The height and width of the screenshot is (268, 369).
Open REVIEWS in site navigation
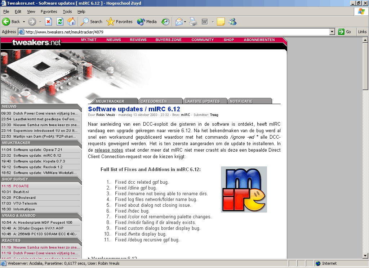(x=138, y=40)
